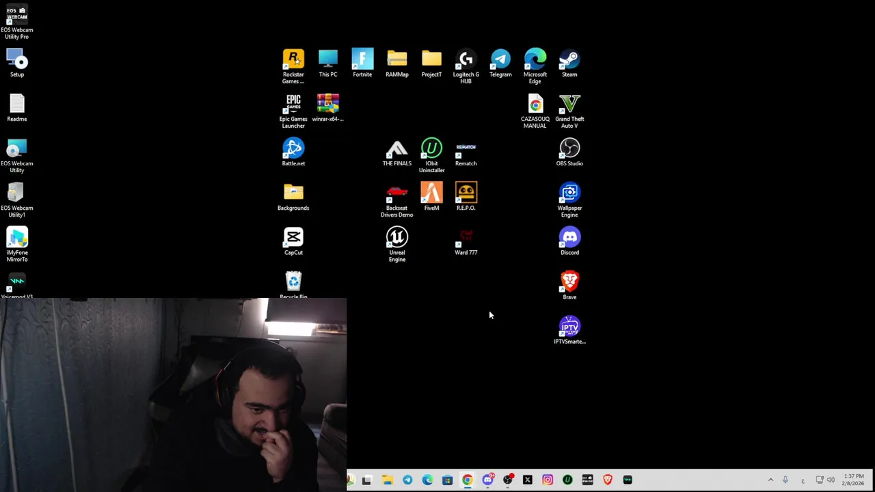Open CapCut desktop shortcut
This screenshot has height=492, width=875.
[x=293, y=241]
